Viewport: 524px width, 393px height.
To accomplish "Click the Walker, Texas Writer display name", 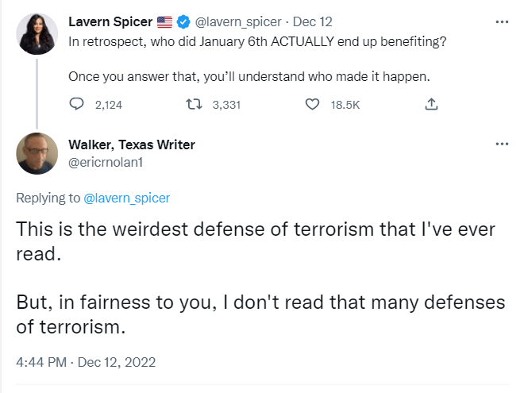I will (132, 144).
